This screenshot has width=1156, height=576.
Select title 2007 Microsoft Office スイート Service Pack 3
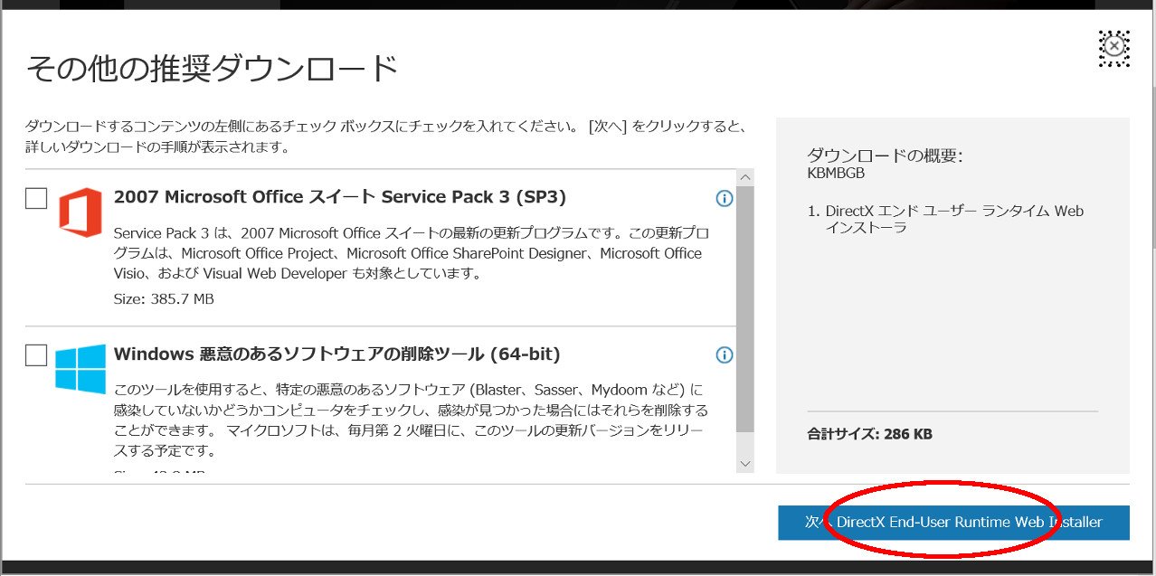(340, 197)
